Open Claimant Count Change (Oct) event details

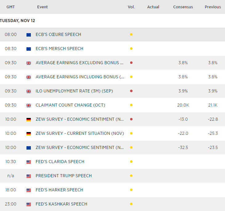pos(70,105)
